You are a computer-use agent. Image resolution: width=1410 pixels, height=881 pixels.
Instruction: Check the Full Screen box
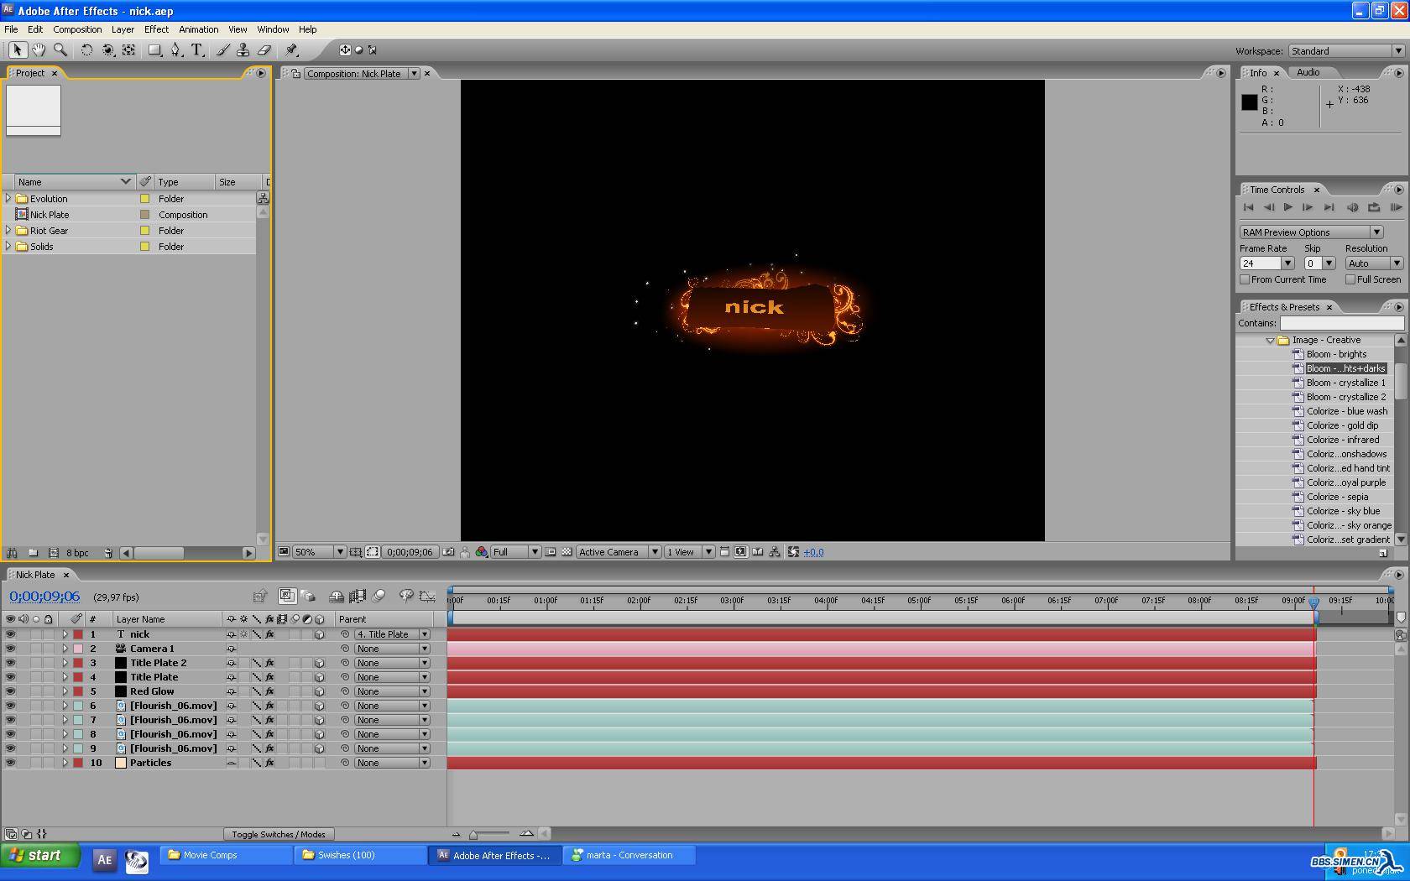[x=1350, y=279]
